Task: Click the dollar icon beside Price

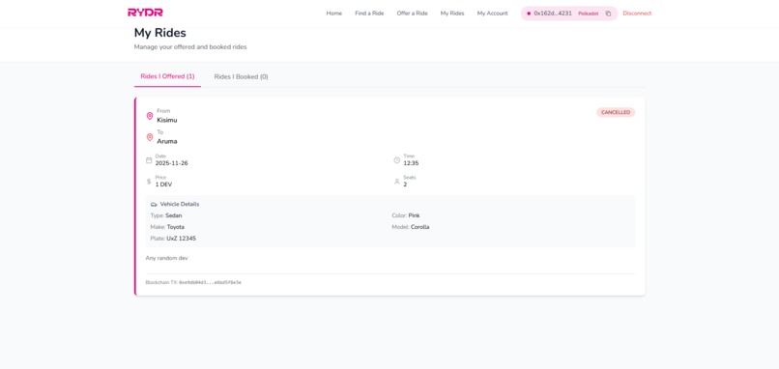Action: tap(149, 182)
